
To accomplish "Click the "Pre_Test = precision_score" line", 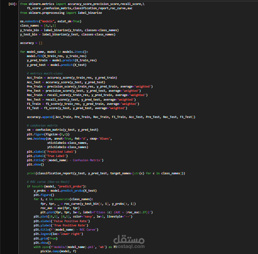I will point(84,91).
